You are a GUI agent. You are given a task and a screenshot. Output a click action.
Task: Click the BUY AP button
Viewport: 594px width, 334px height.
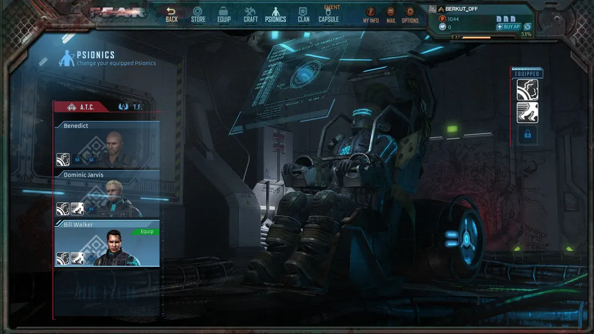[x=509, y=27]
